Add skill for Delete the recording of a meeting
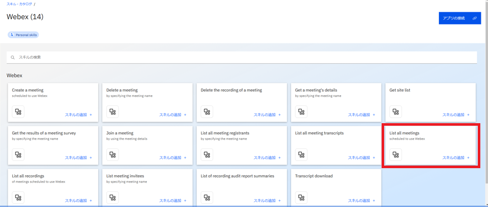Viewport: 488px width, 207px height. 267,115
